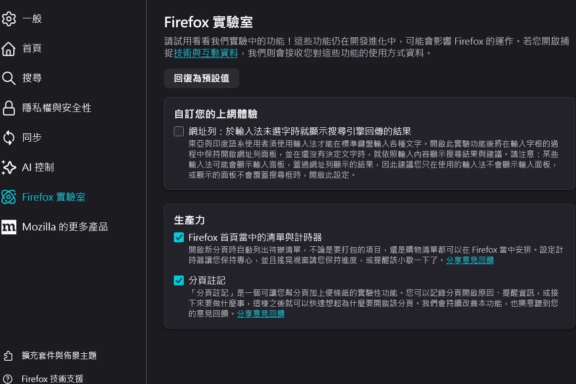The image size is (576, 384).
Task: Open the 技術與互動資料 link
Action: pyautogui.click(x=206, y=53)
